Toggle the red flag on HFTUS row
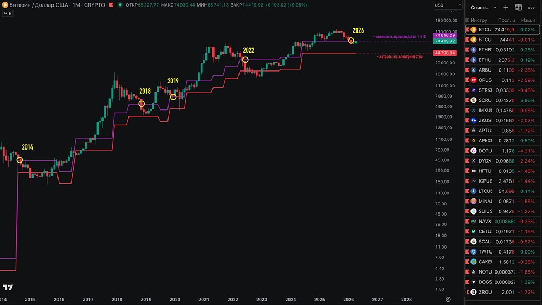Viewport: 542px width, 305px height. (467, 171)
